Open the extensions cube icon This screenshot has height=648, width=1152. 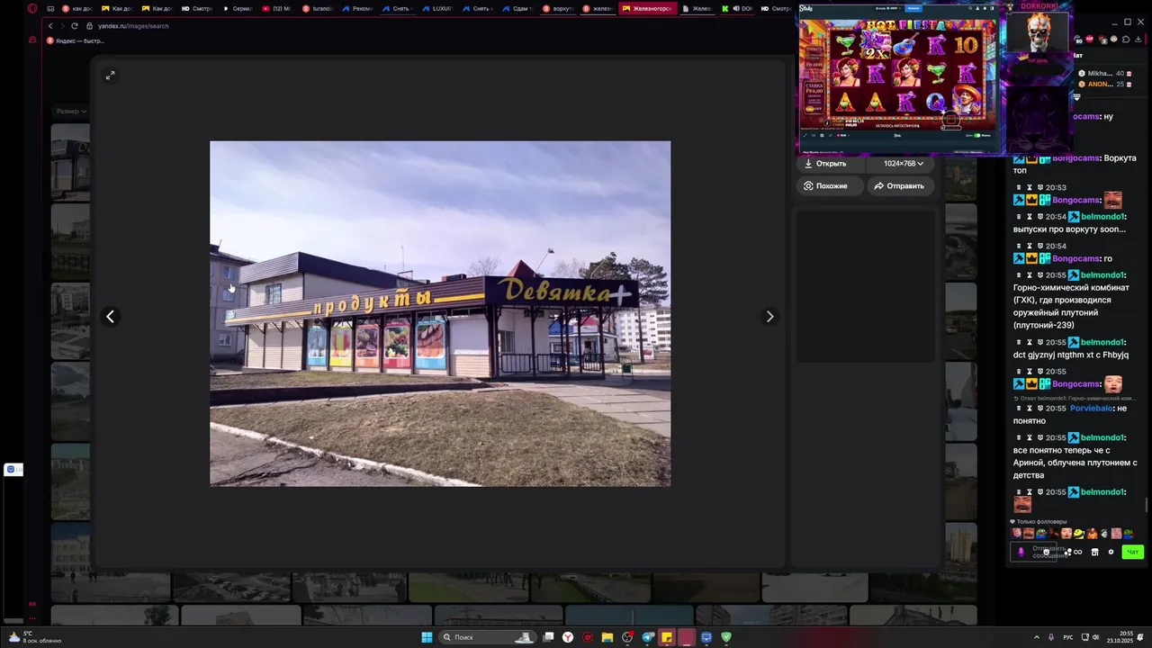tap(1125, 40)
